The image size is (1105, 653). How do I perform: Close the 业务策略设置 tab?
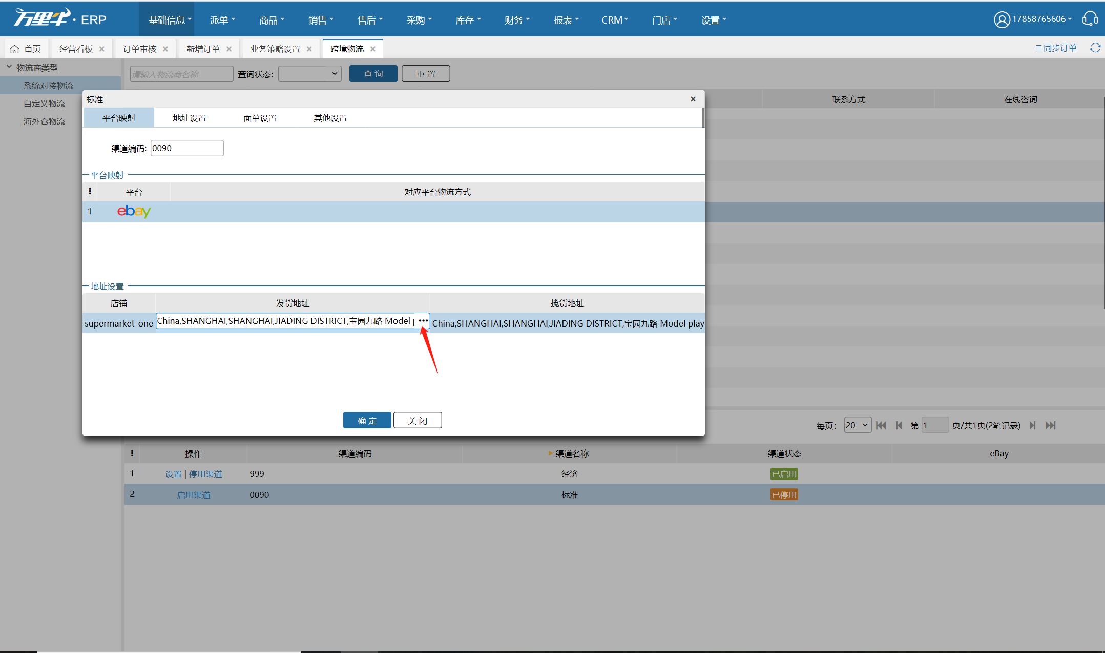309,49
